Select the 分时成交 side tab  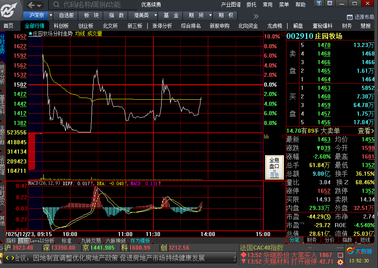pyautogui.click(x=2, y=196)
